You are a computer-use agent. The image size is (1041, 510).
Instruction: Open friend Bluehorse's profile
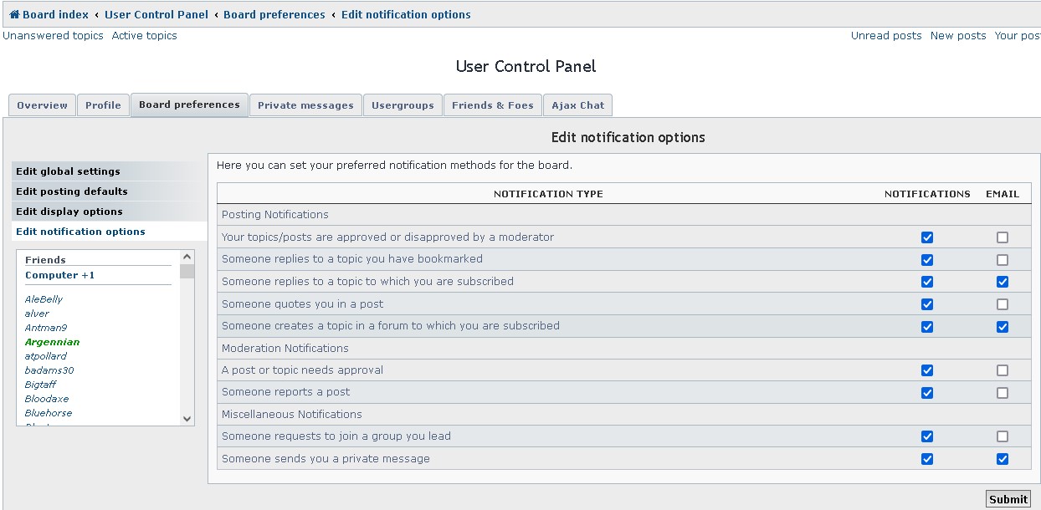click(x=49, y=413)
